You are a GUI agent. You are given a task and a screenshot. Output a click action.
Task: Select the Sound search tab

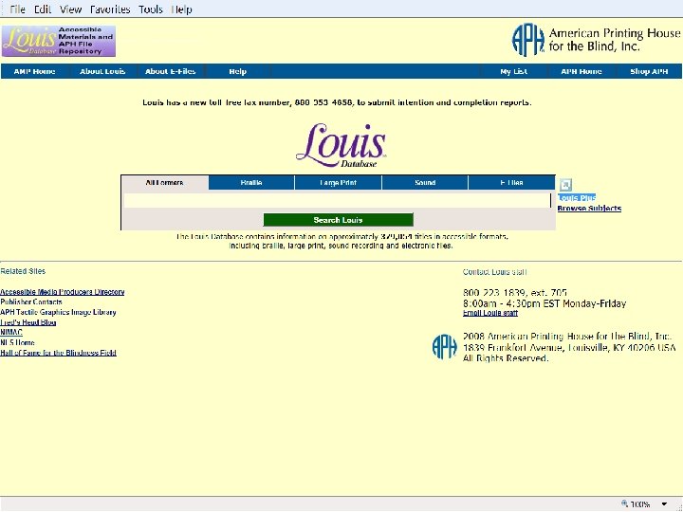pyautogui.click(x=425, y=183)
